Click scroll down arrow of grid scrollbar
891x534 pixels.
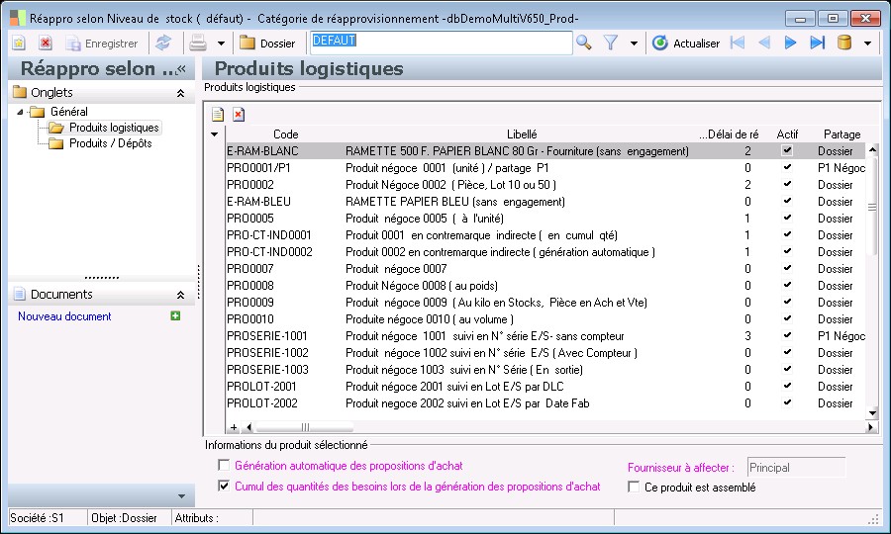[872, 413]
